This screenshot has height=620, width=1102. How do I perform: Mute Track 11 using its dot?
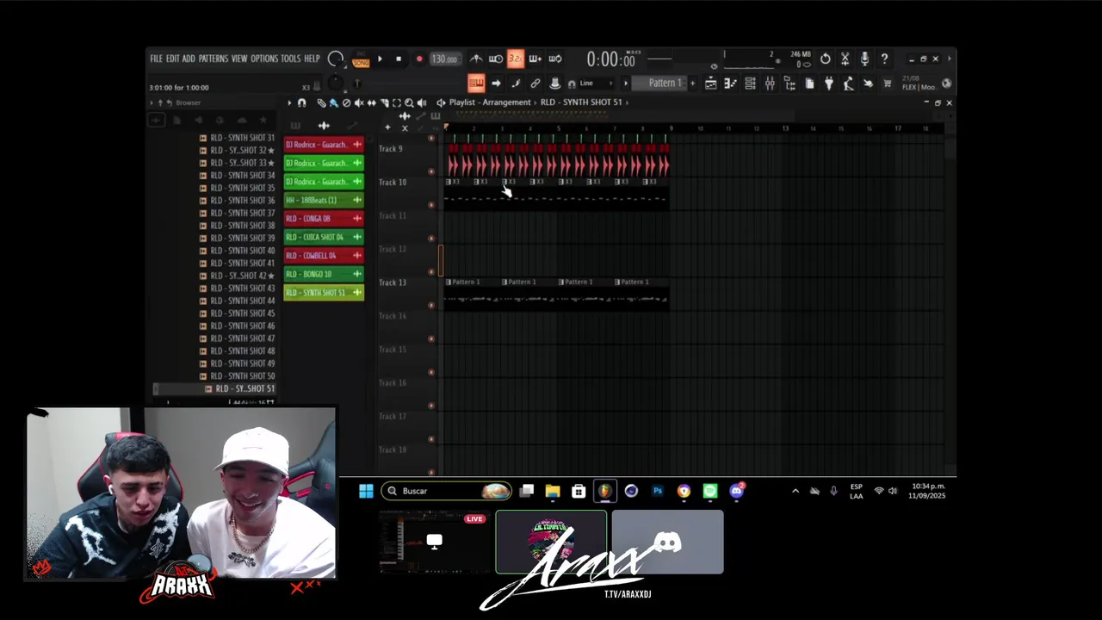pos(431,239)
